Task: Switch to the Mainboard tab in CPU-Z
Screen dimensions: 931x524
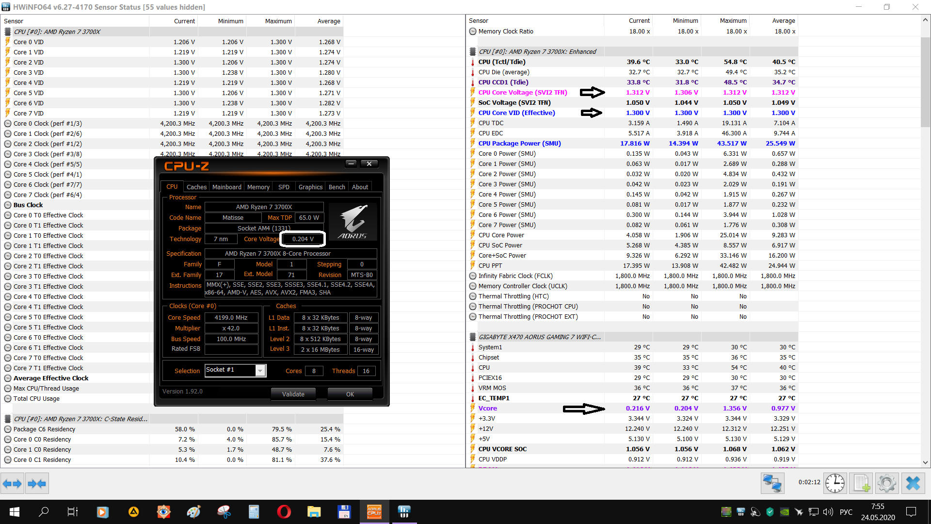Action: pos(226,187)
